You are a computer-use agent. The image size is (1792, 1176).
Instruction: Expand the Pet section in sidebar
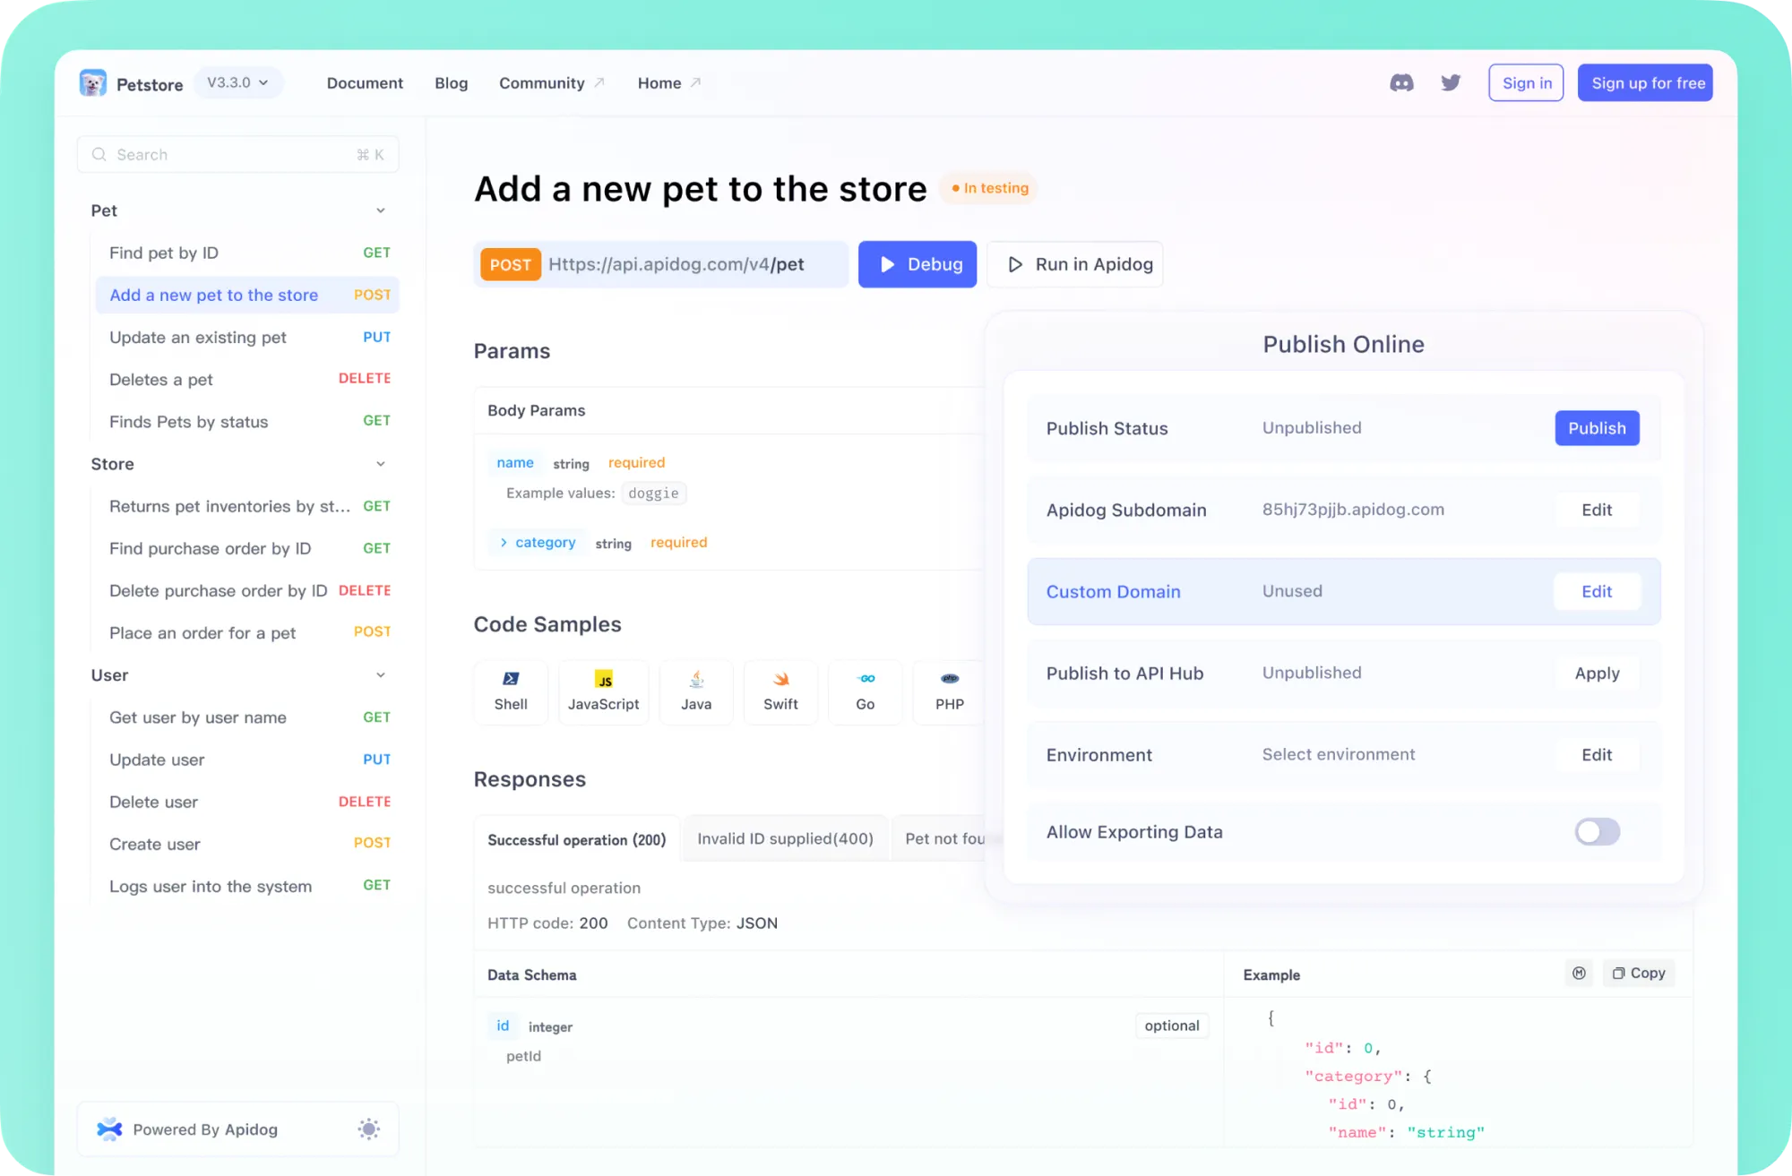point(382,210)
